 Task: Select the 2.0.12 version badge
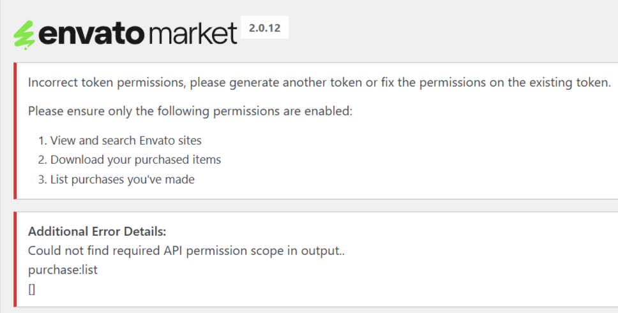click(x=264, y=27)
